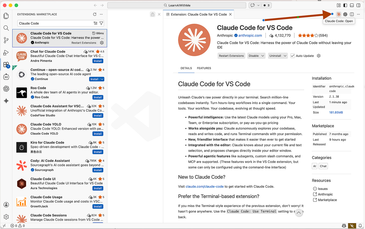Click the Disable button
365x229 pixels.
(x=254, y=56)
